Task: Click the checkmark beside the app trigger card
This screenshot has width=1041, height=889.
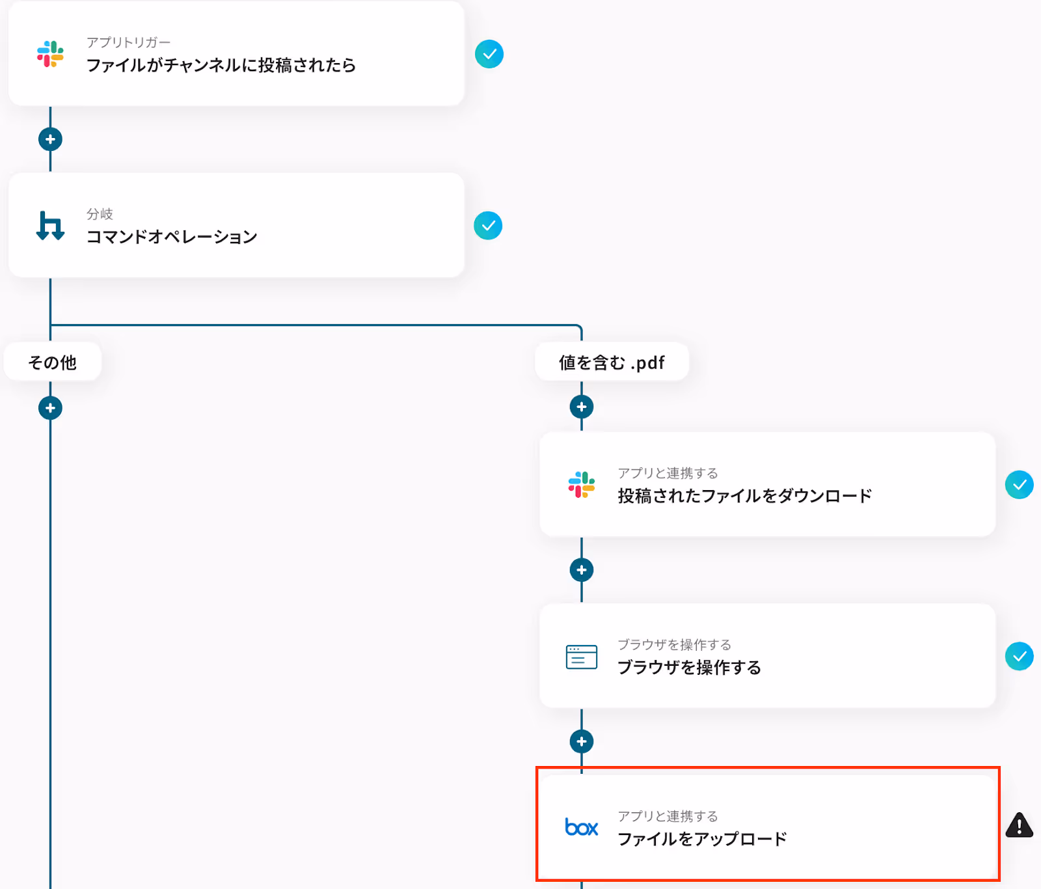Action: (489, 54)
